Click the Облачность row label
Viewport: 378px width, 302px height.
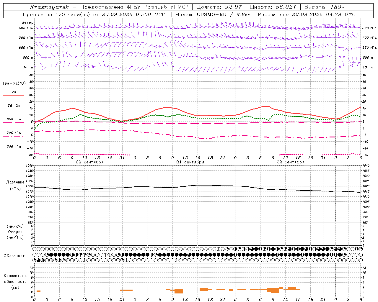[x=15, y=256]
